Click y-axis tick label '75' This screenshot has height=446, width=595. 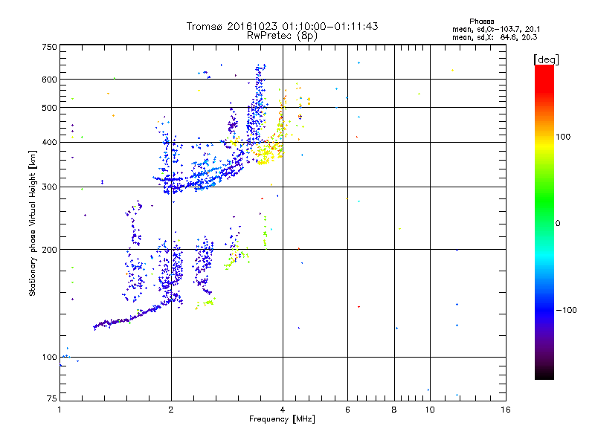coord(52,398)
